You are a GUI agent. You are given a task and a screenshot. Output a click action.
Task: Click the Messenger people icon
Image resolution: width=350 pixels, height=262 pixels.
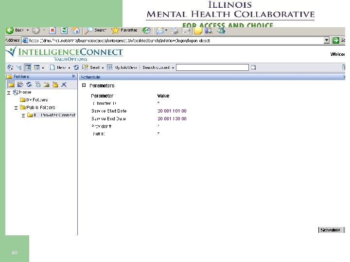(221, 31)
